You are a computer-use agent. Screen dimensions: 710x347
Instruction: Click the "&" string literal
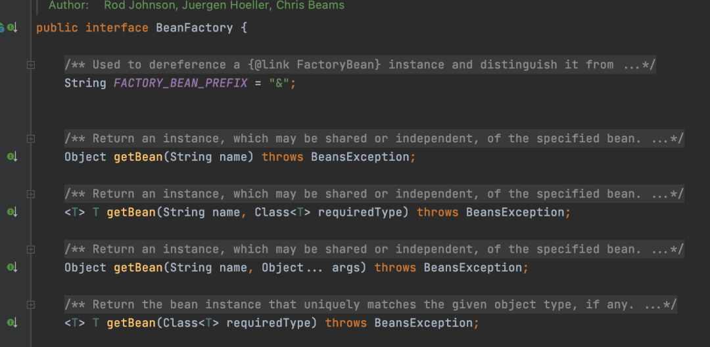click(279, 83)
